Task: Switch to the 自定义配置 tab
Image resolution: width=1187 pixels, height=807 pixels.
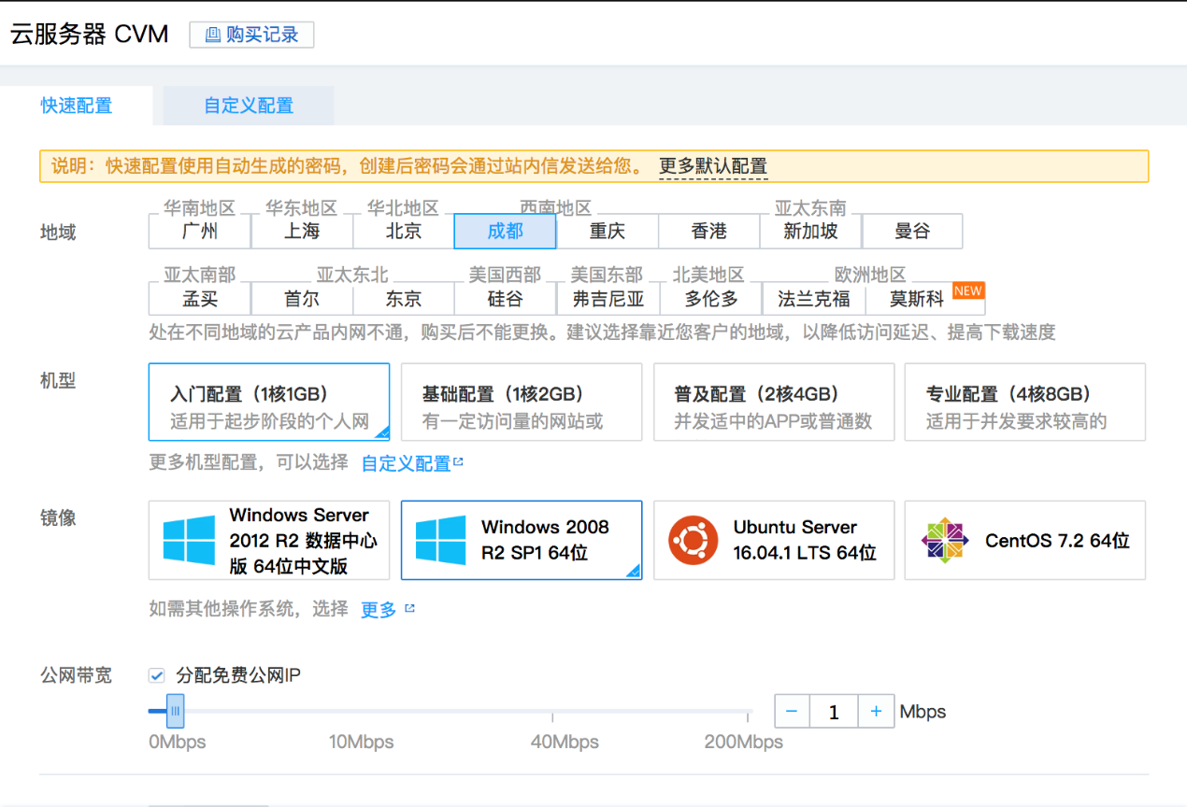Action: 249,106
